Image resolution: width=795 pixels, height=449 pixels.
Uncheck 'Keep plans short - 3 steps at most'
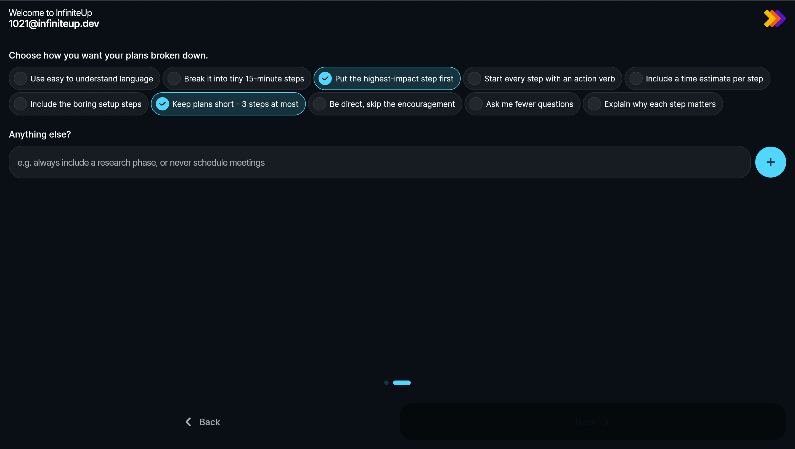(x=228, y=104)
